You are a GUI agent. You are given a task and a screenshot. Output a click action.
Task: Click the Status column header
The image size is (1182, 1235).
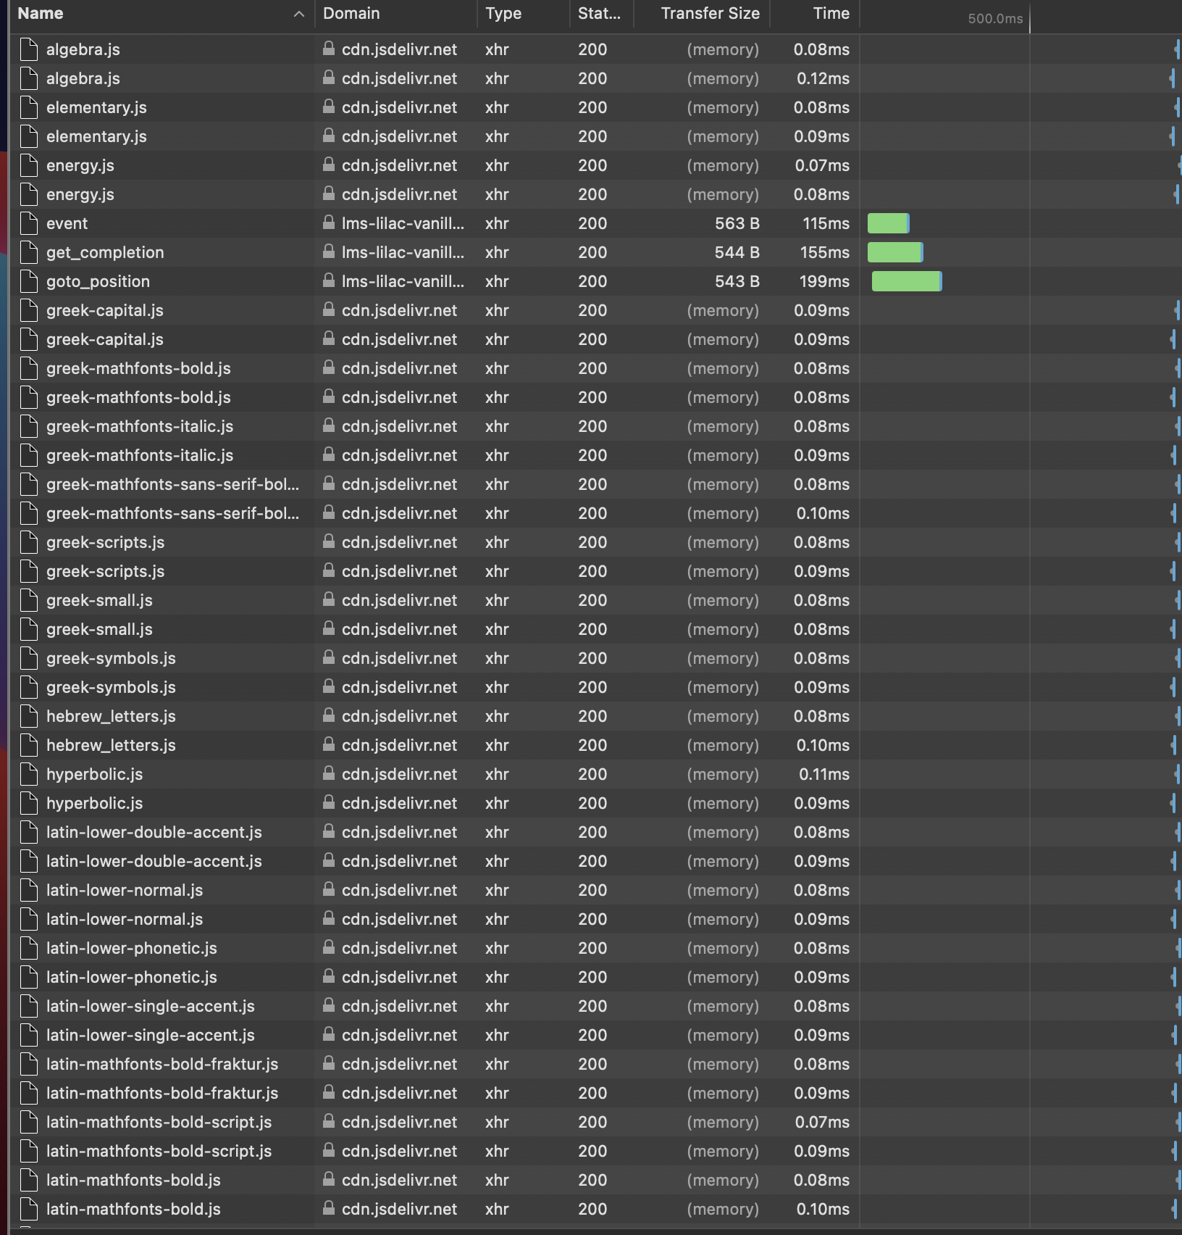click(598, 13)
